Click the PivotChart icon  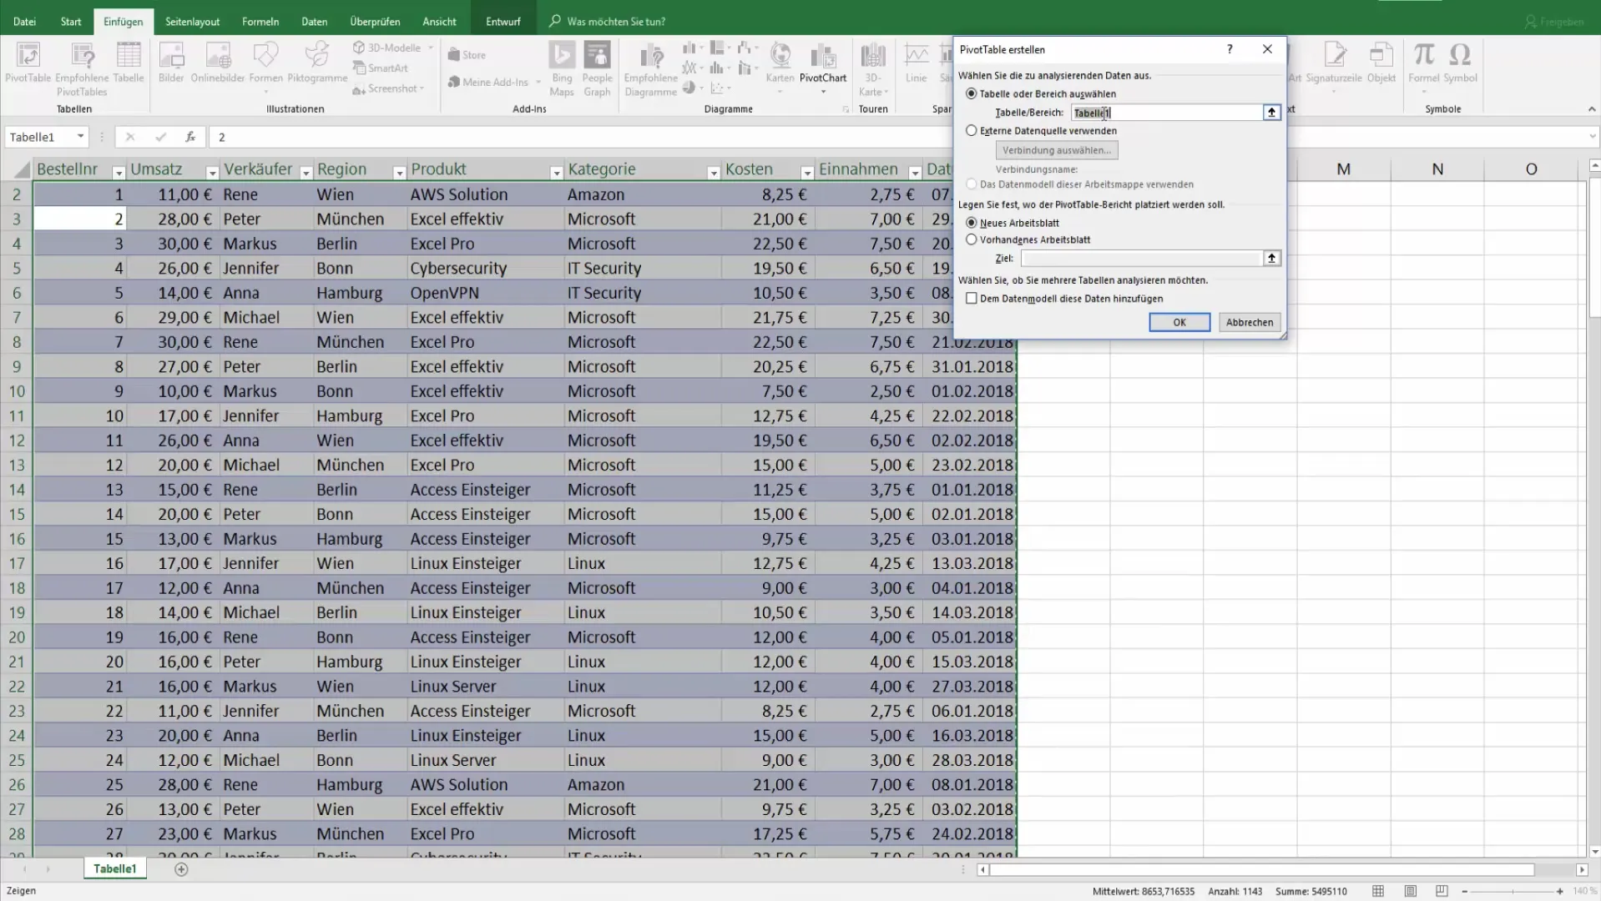[823, 67]
